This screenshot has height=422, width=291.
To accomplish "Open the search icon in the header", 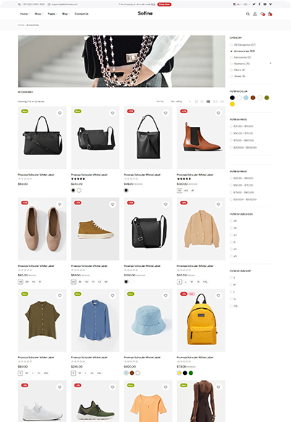I will click(x=248, y=14).
